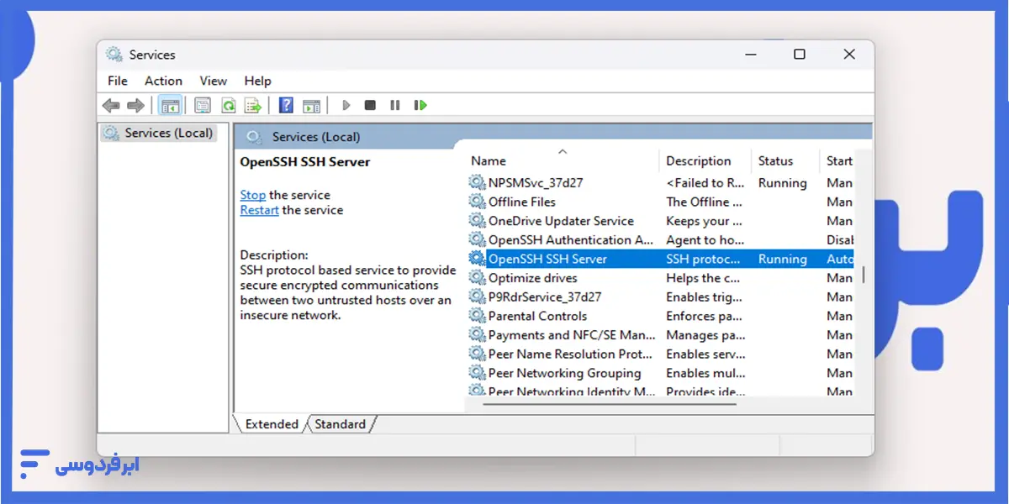Click gear icon beside Parental Controls
Viewport: 1009px width, 504px height.
click(x=477, y=316)
